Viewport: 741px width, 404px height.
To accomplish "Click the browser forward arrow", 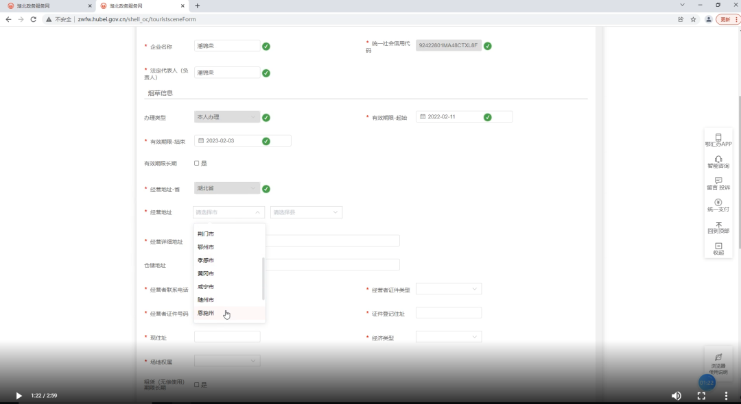I will tap(21, 19).
